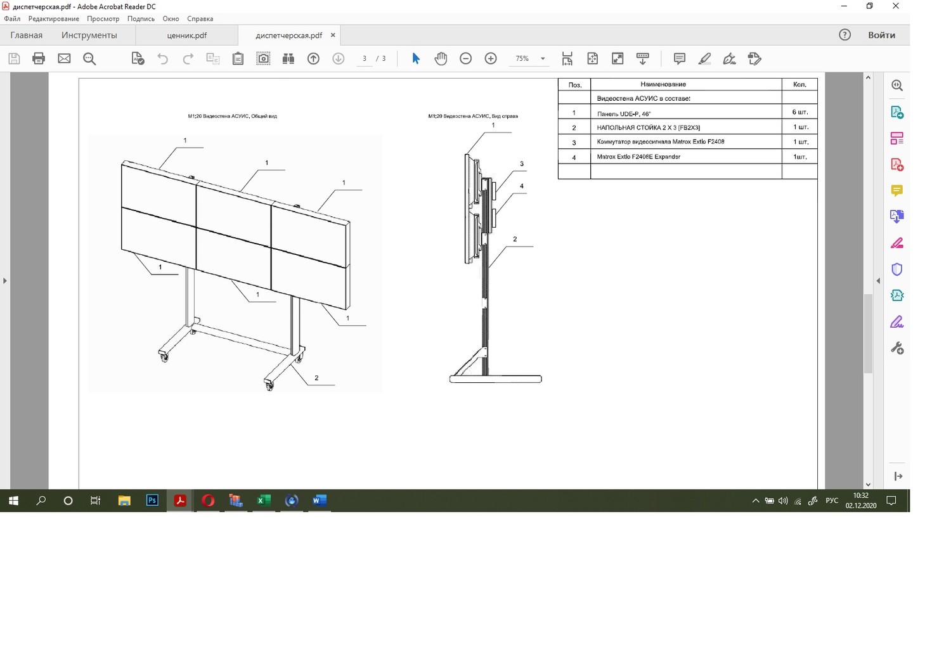Choose the arrow Selection tool
951x660 pixels.
[416, 59]
